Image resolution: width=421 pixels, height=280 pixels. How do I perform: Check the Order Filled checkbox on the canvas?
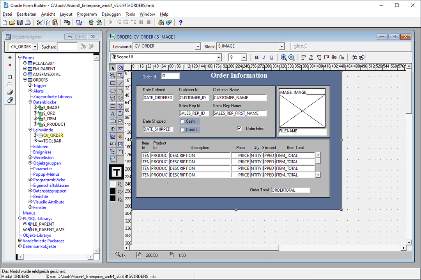(239, 128)
